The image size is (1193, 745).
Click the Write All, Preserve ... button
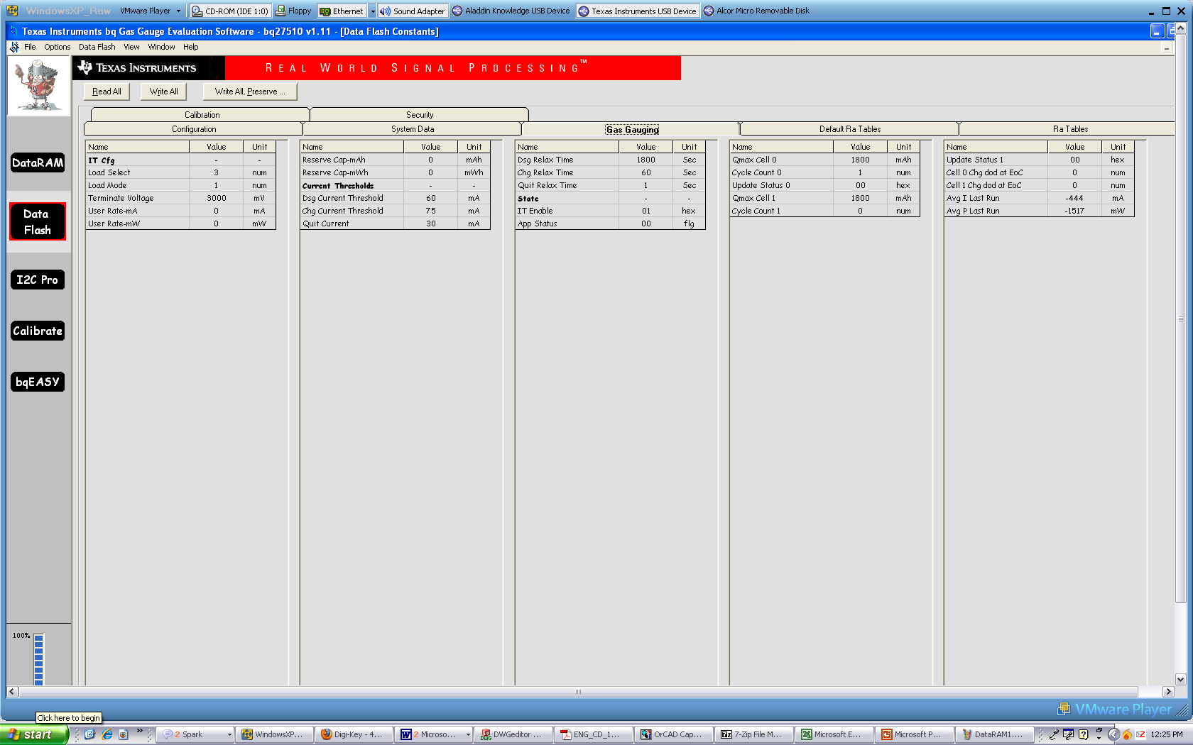pos(250,92)
